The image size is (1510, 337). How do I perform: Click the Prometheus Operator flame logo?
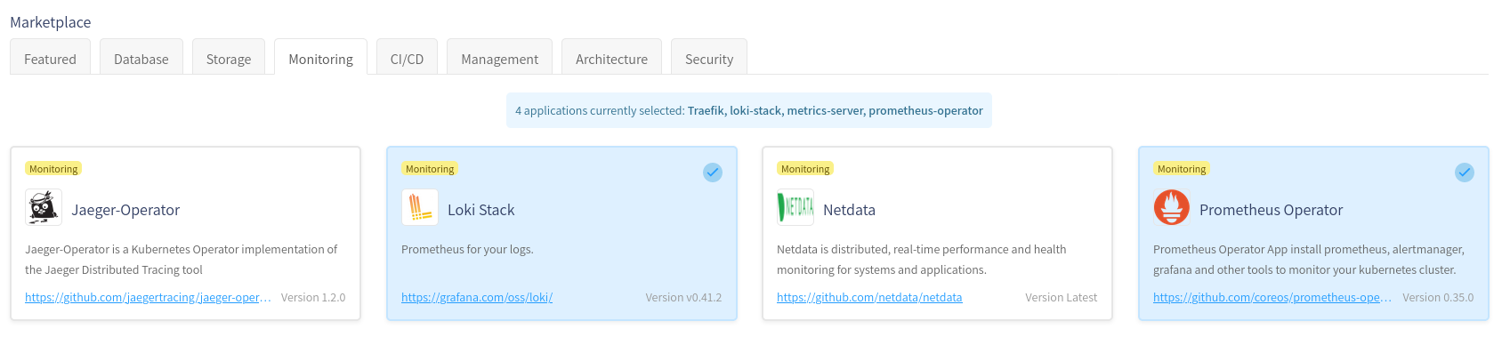[1172, 208]
